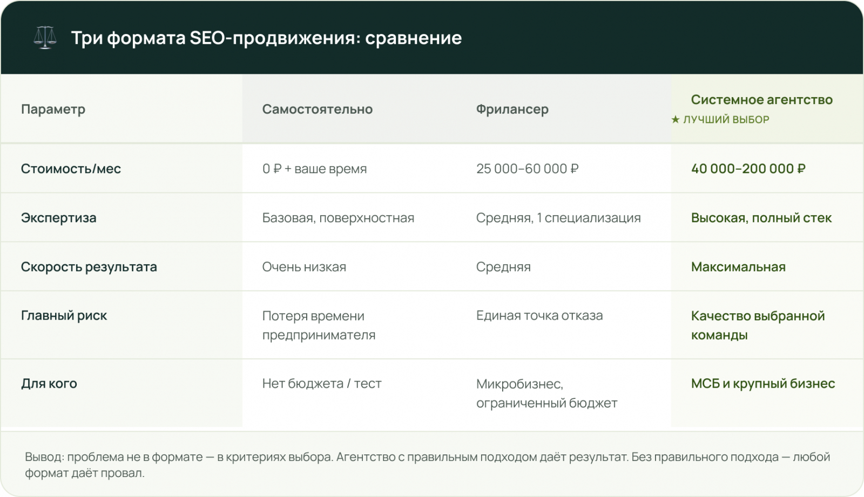Select the Самостоятельно column header

pos(317,109)
